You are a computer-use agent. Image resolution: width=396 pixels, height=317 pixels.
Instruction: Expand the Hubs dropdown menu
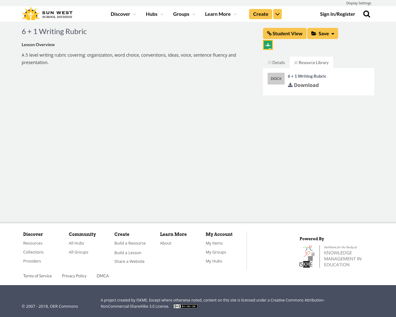(x=154, y=14)
